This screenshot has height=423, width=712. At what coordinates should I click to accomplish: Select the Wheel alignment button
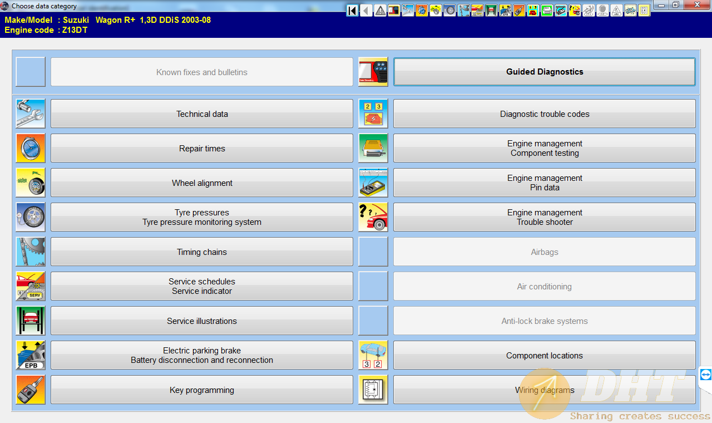tap(202, 183)
